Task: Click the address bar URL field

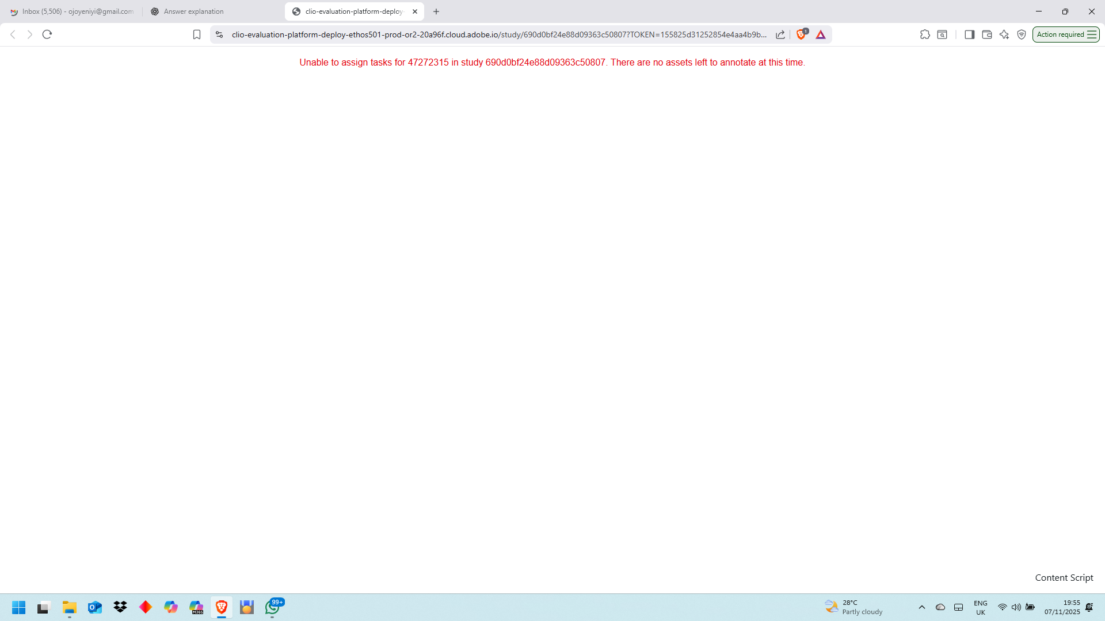Action: [x=498, y=34]
